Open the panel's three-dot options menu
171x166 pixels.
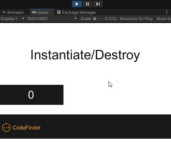point(167,12)
